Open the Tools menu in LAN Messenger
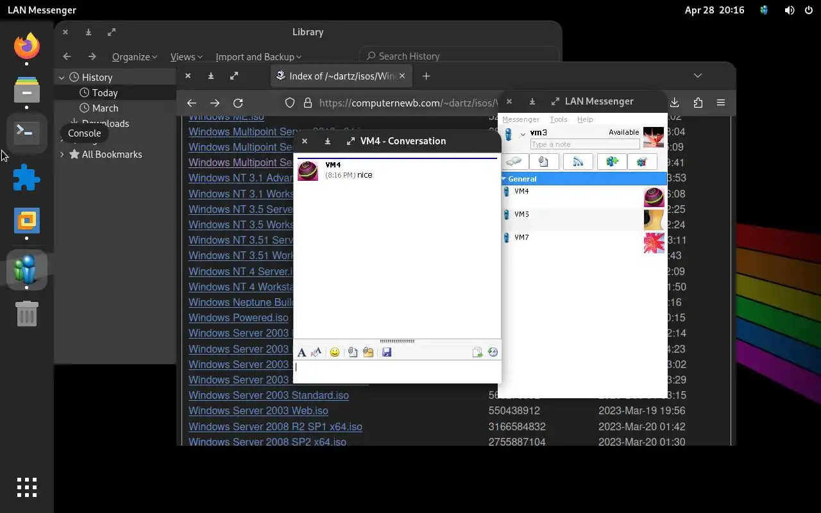Viewport: 821px width, 513px height. tap(558, 119)
